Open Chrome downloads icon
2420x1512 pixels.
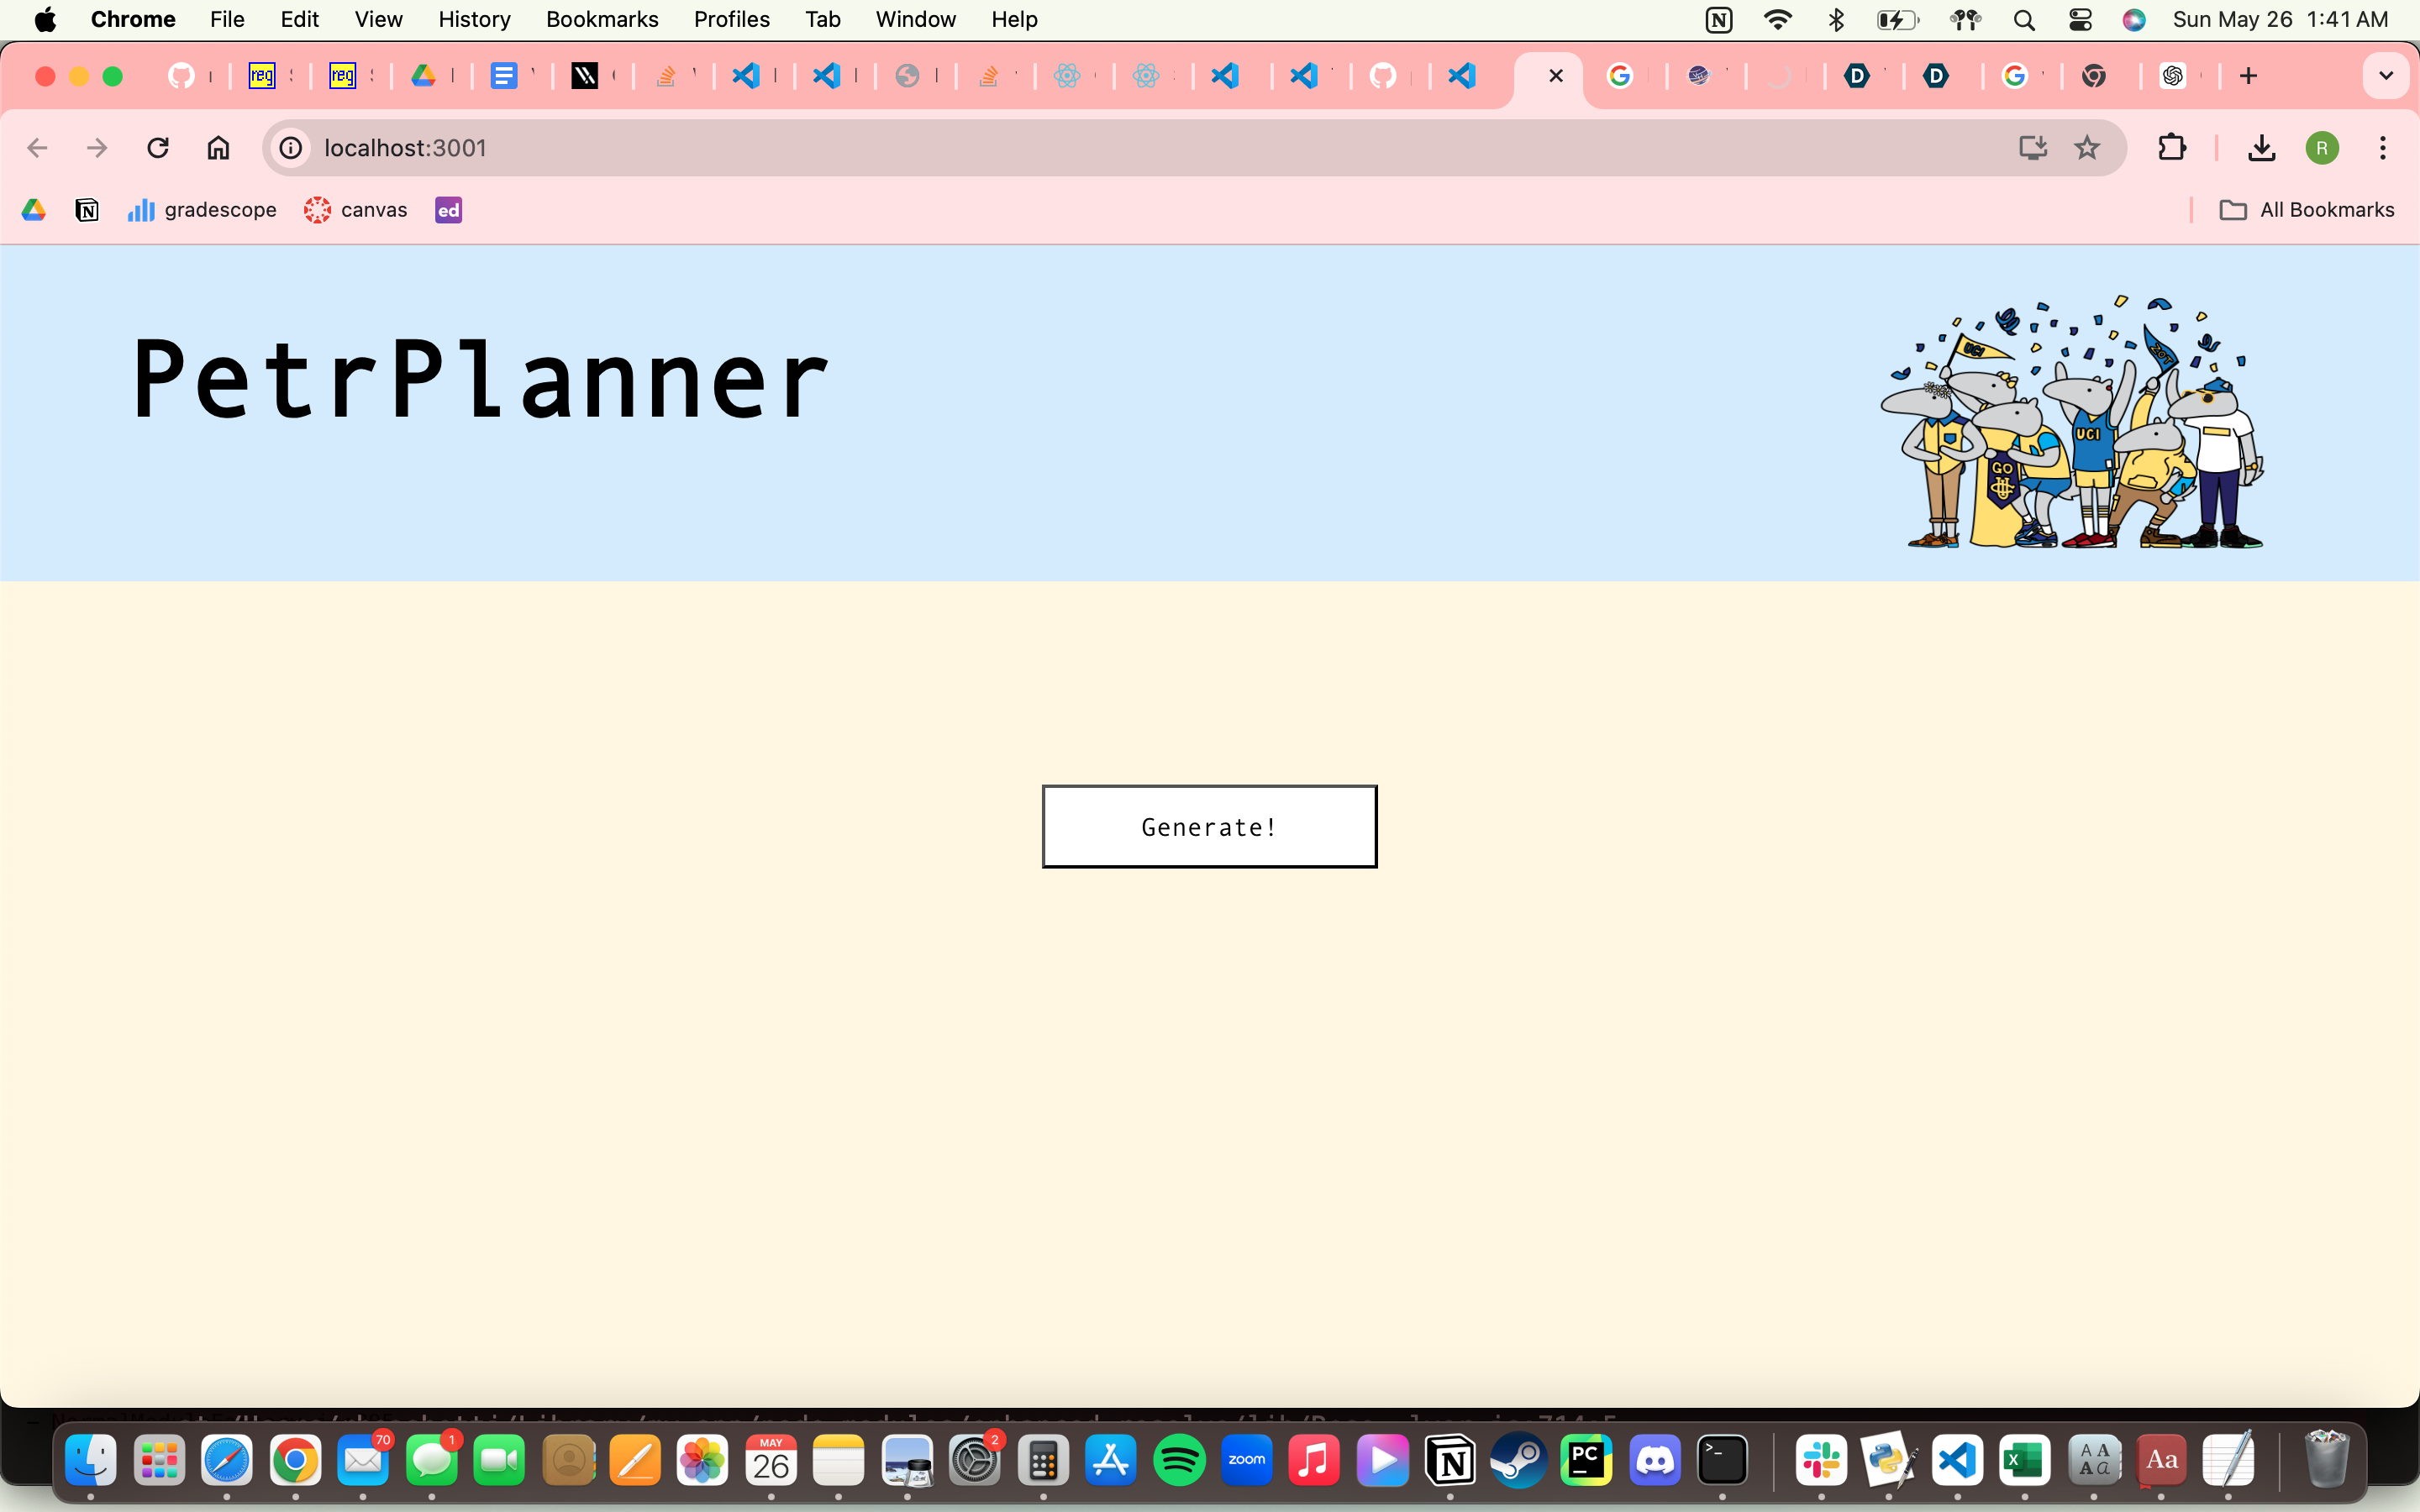click(x=2261, y=148)
